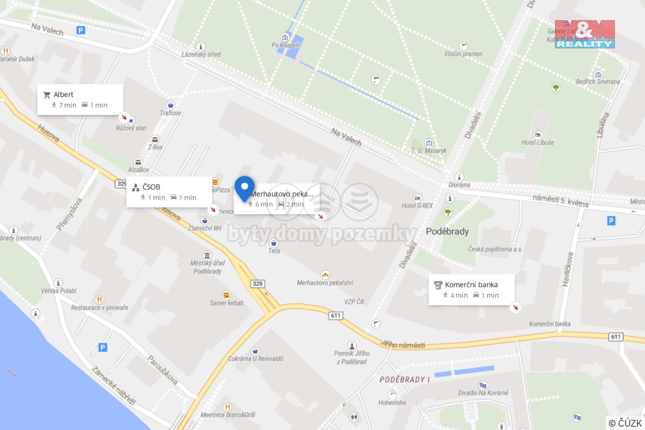
Task: Click the Po koupeli museum icon
Action: click(x=284, y=37)
